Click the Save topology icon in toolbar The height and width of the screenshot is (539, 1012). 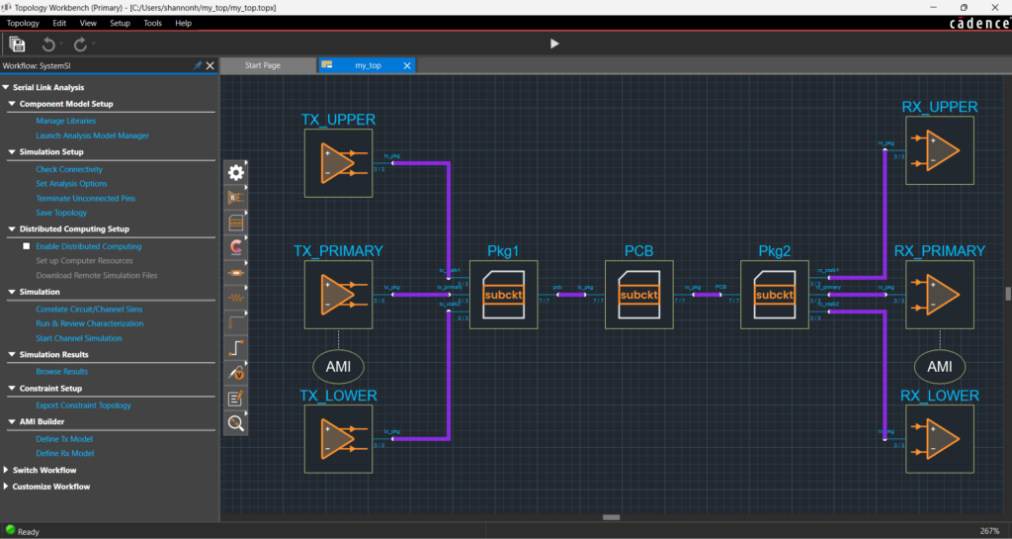tap(17, 44)
